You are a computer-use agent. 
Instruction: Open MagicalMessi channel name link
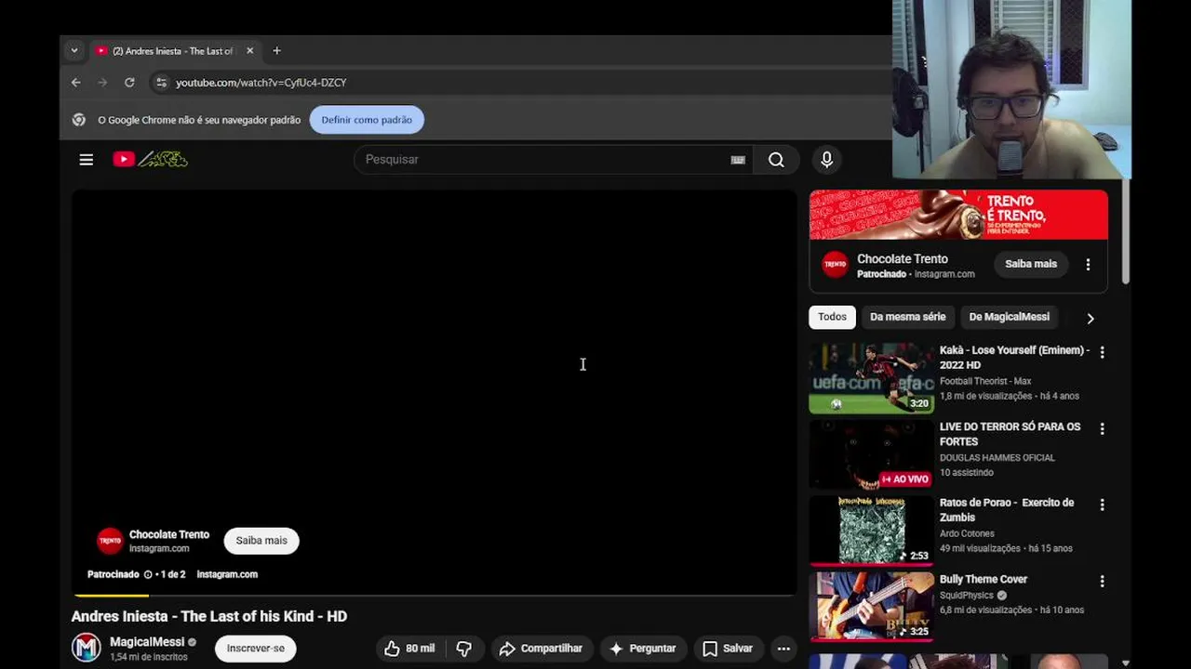tap(147, 642)
